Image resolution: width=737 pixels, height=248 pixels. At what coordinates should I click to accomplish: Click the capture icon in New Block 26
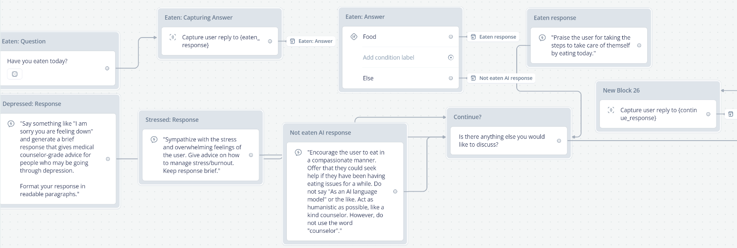coord(611,110)
